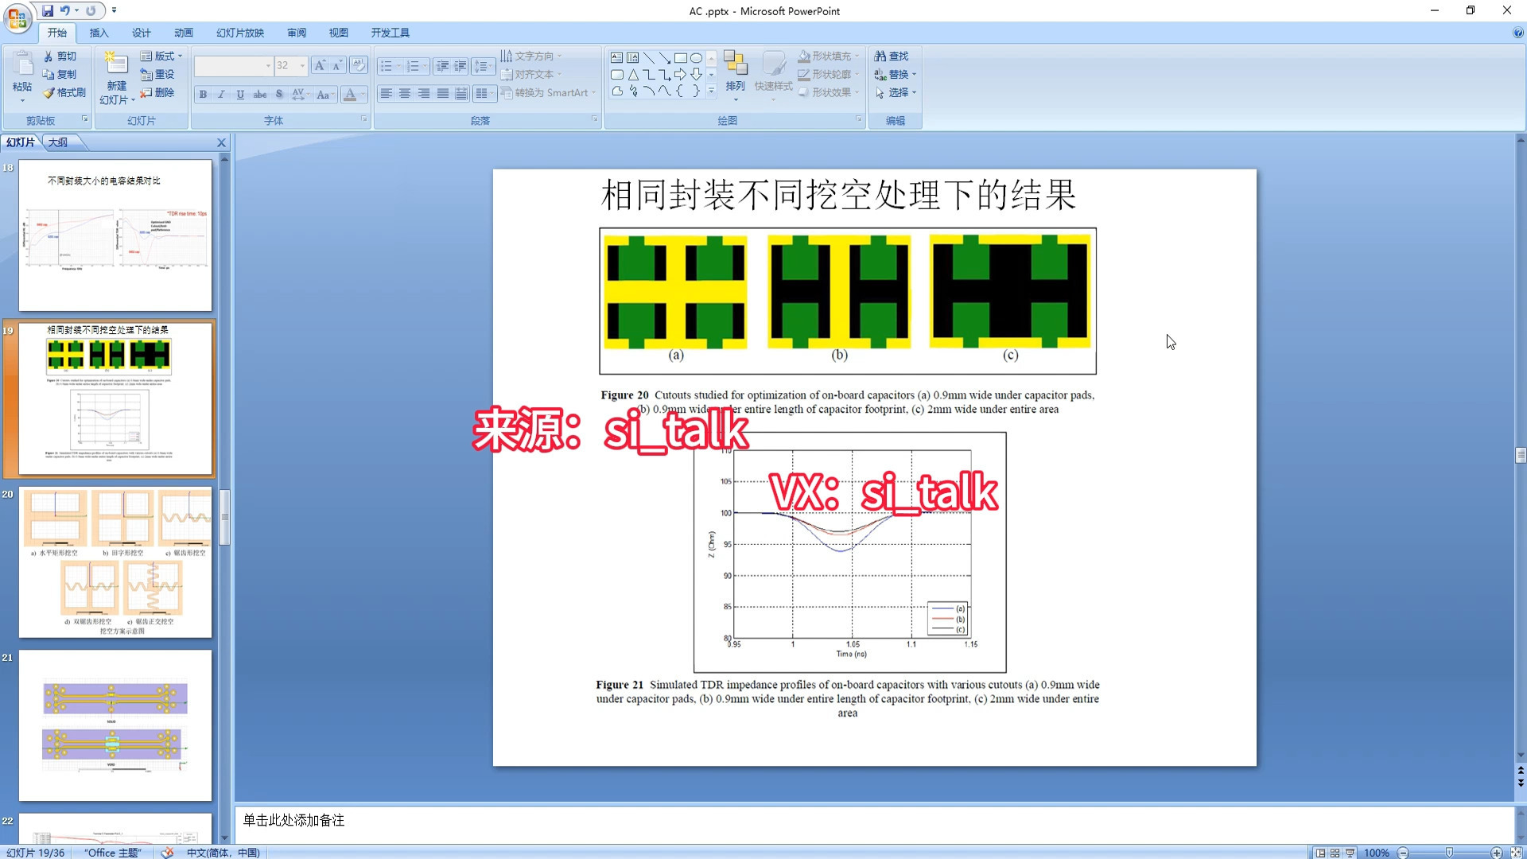Undo the last action in the quick access toolbar
Screen dimensions: 1527x859
[x=65, y=10]
